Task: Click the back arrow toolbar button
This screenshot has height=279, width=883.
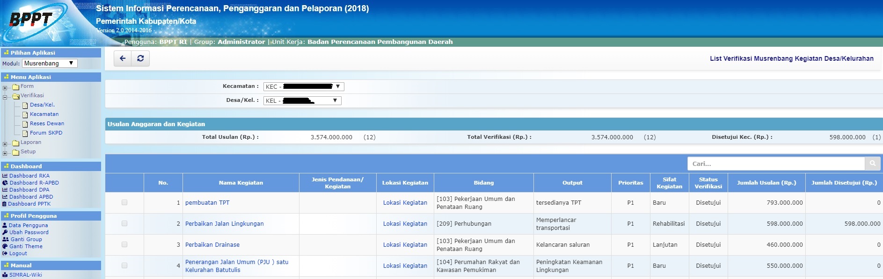Action: click(123, 58)
